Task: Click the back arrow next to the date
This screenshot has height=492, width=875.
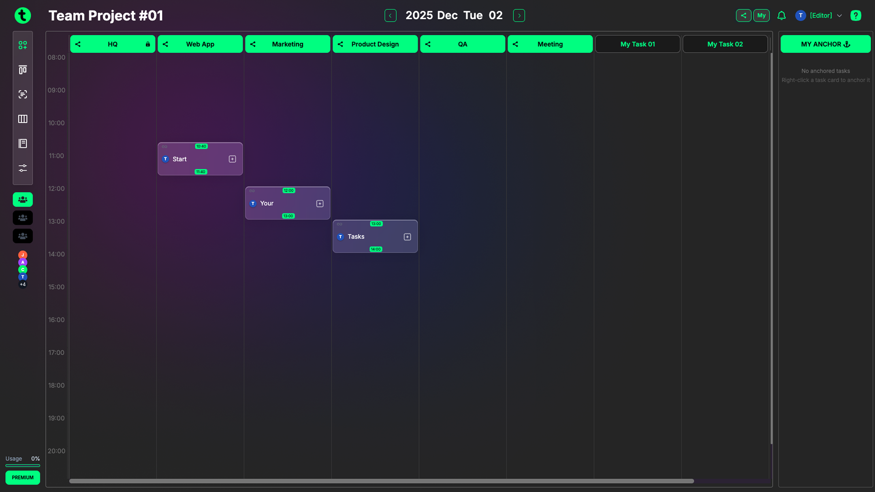Action: [x=390, y=15]
